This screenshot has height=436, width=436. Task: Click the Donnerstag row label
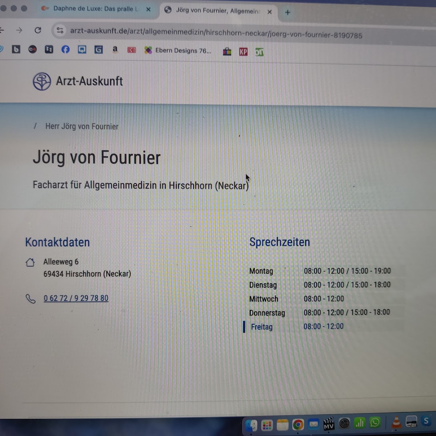267,313
